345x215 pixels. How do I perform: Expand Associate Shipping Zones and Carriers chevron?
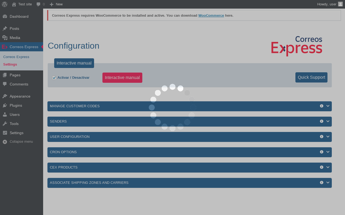328,182
